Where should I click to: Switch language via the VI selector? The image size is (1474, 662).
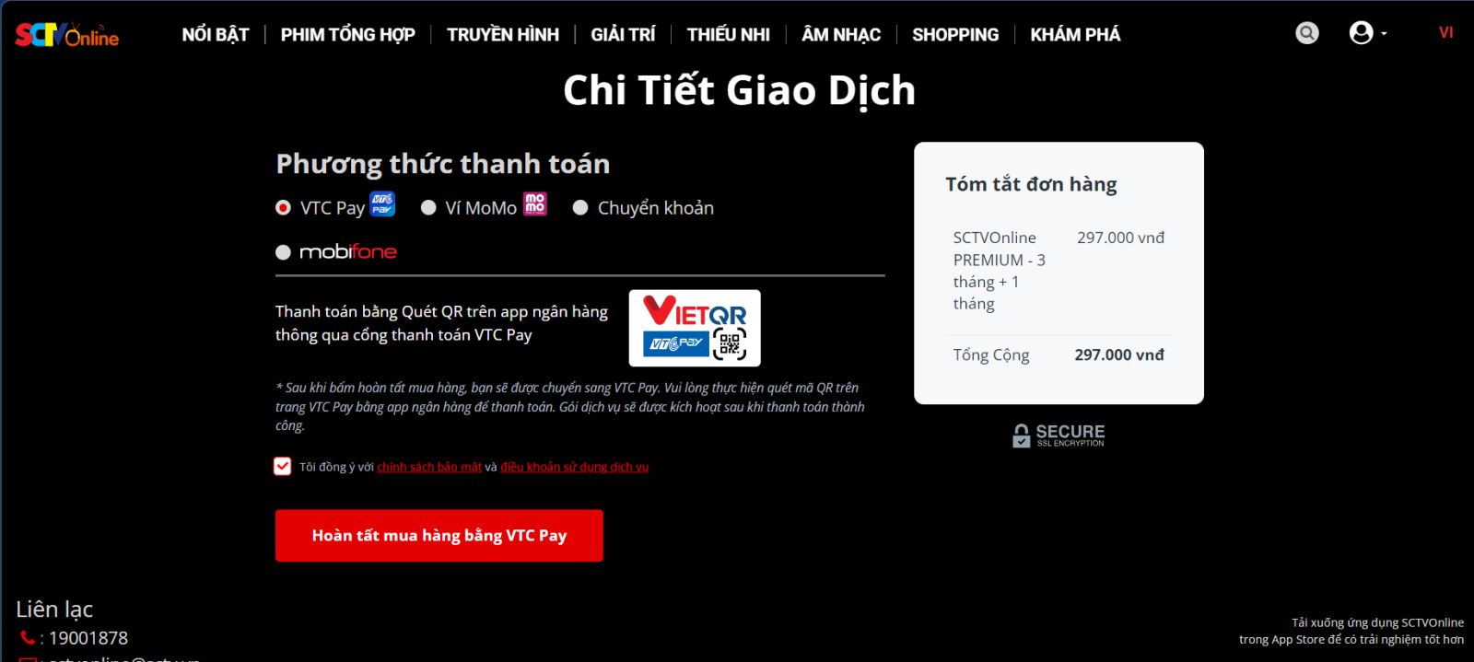point(1446,33)
